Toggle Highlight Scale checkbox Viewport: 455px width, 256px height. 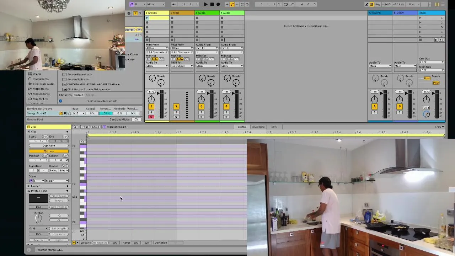pyautogui.click(x=104, y=127)
